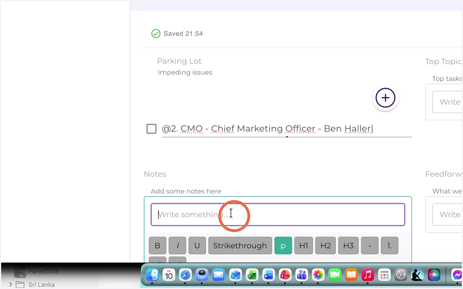Click the Feedforward 'Write' input box
The image size is (463, 289).
(448, 215)
